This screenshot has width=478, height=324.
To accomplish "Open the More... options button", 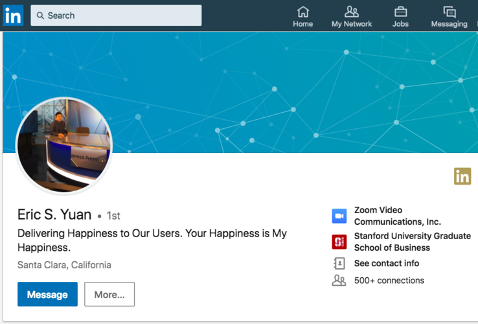I will pos(109,294).
